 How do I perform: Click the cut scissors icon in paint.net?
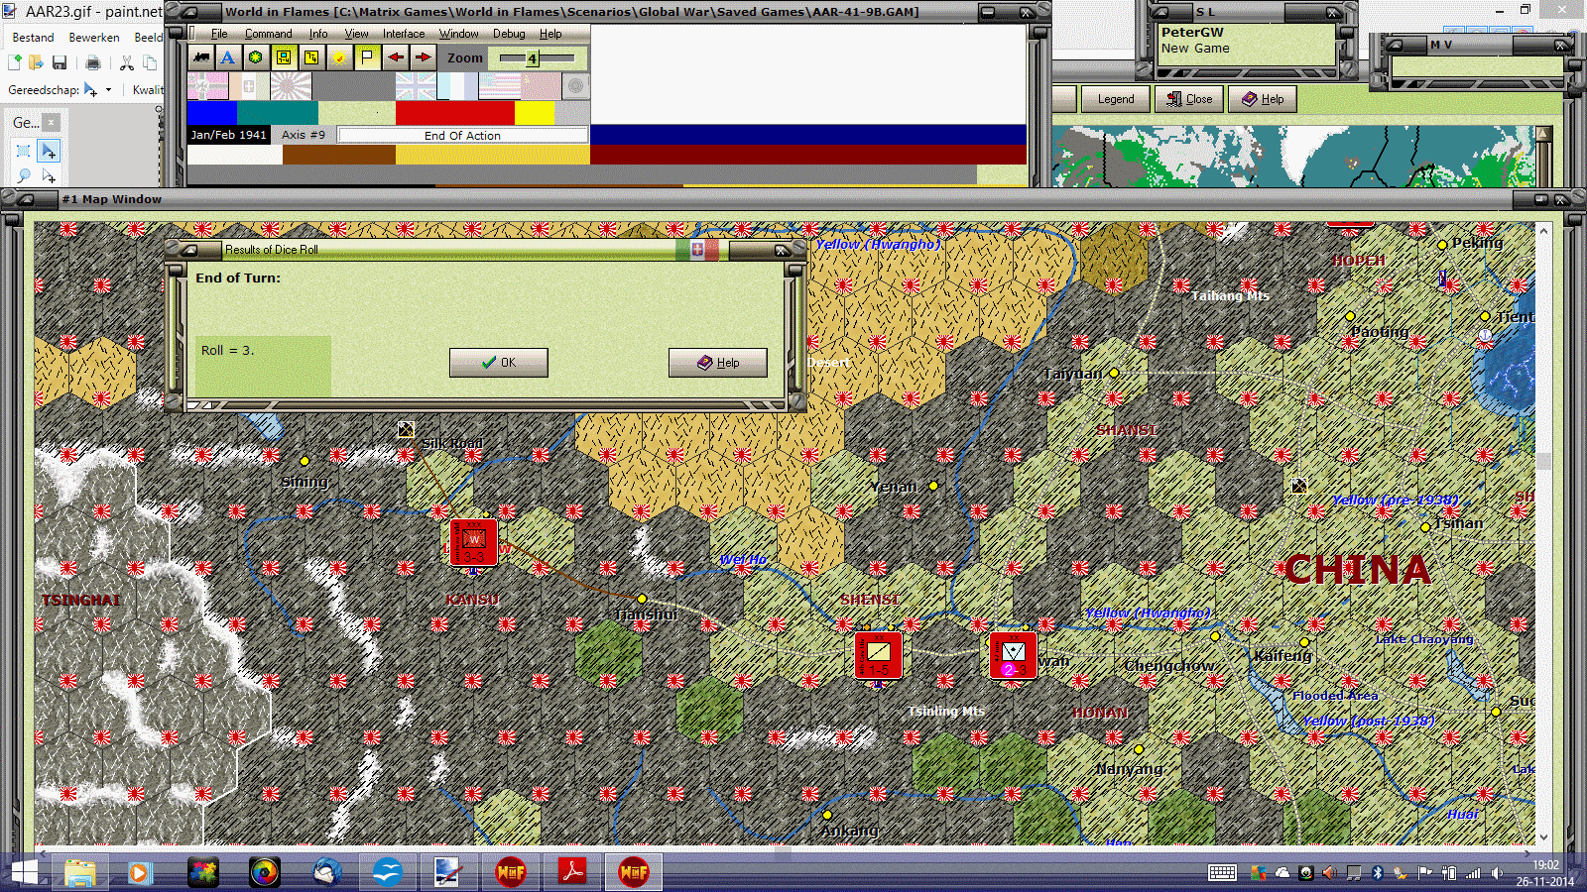point(127,62)
